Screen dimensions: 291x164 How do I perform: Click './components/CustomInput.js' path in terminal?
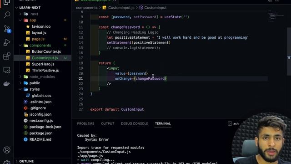[x=104, y=152]
